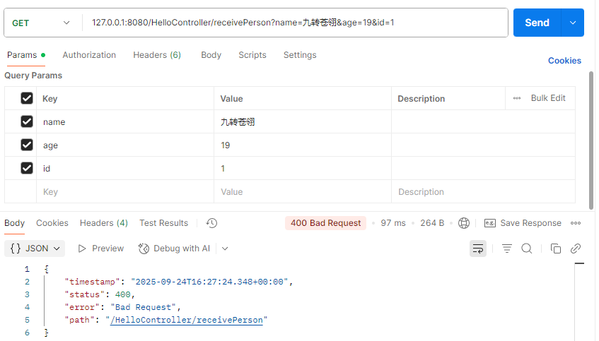Screen dimensions: 599x341
Task: Click the search response magnifier icon
Action: (x=527, y=249)
